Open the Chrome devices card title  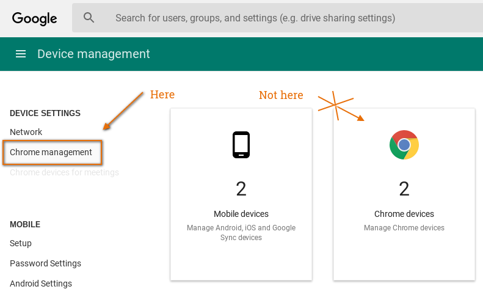tap(404, 214)
